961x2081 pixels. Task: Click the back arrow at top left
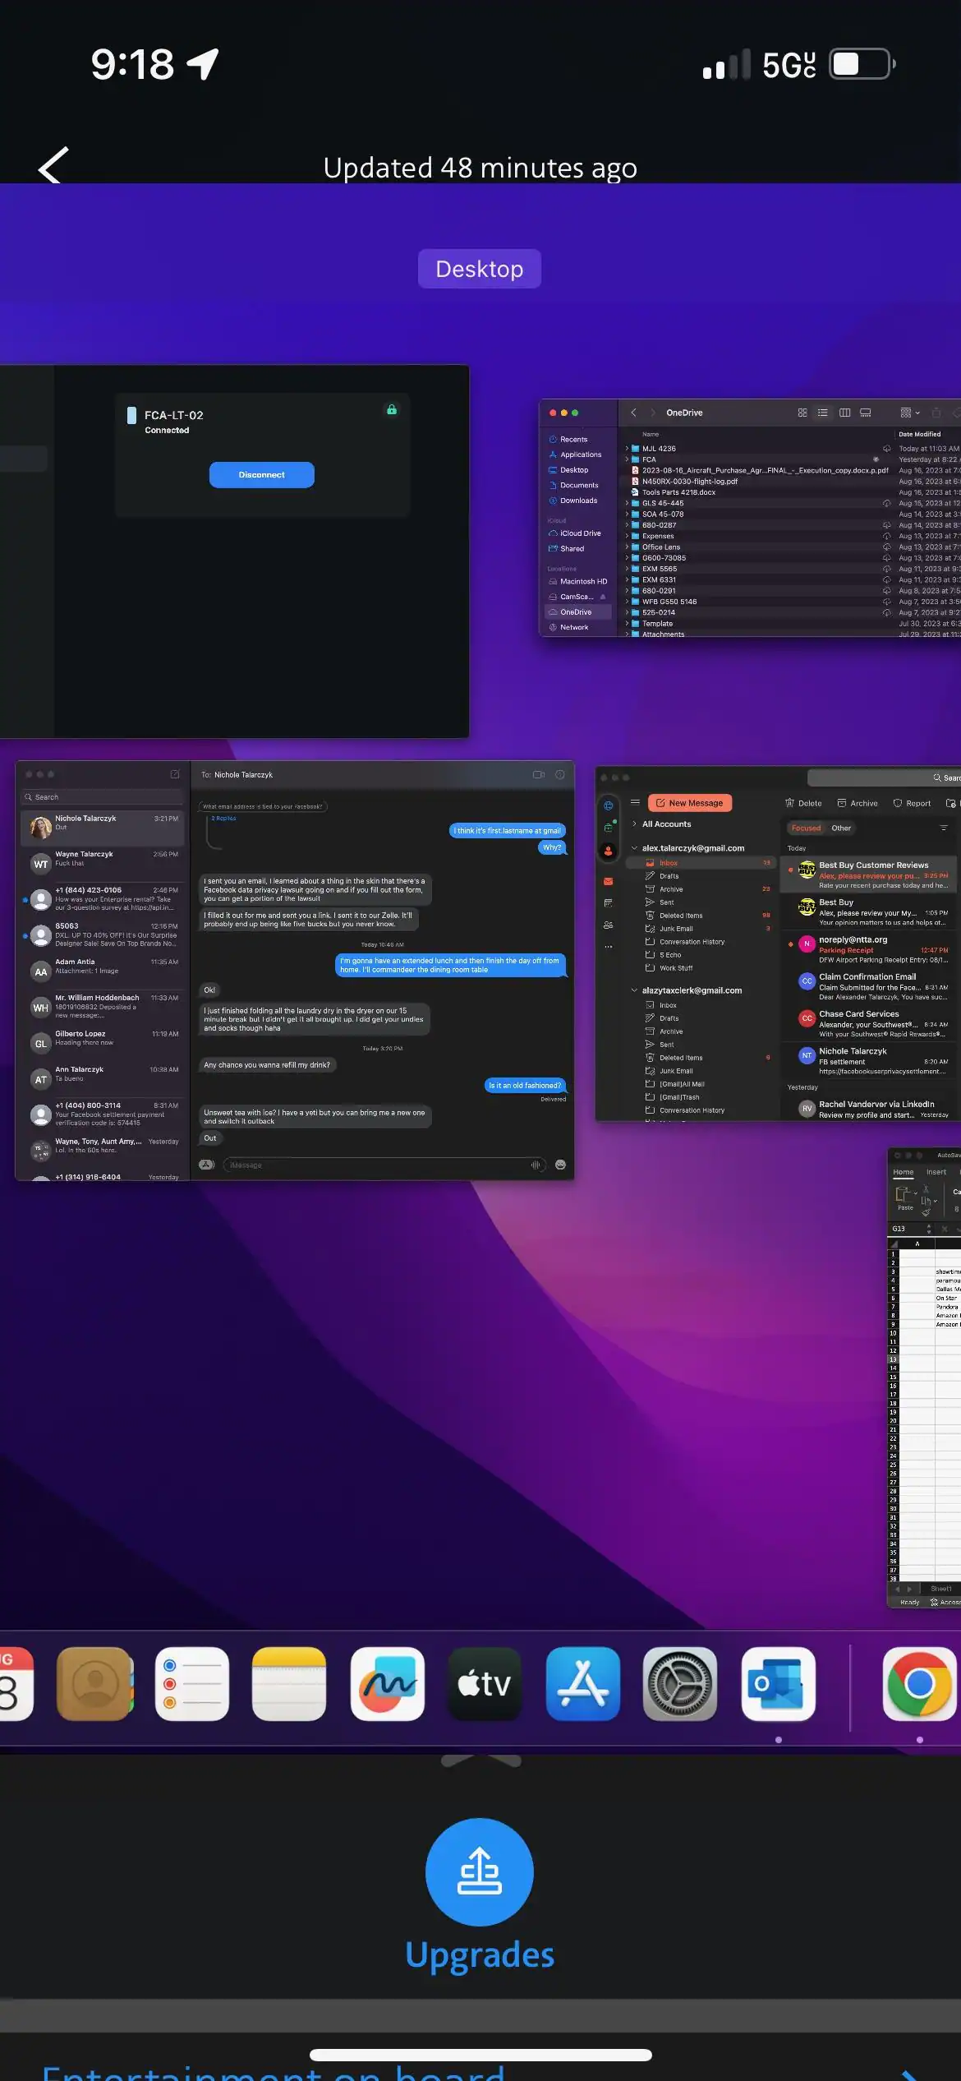(54, 166)
